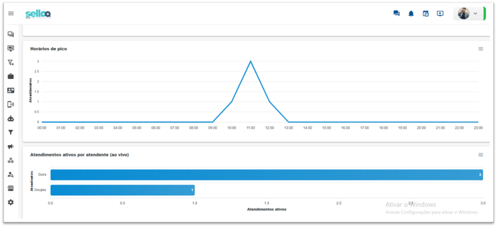The width and height of the screenshot is (497, 227).
Task: Open the monitor dashboard icon in sidebar
Action: tap(11, 49)
